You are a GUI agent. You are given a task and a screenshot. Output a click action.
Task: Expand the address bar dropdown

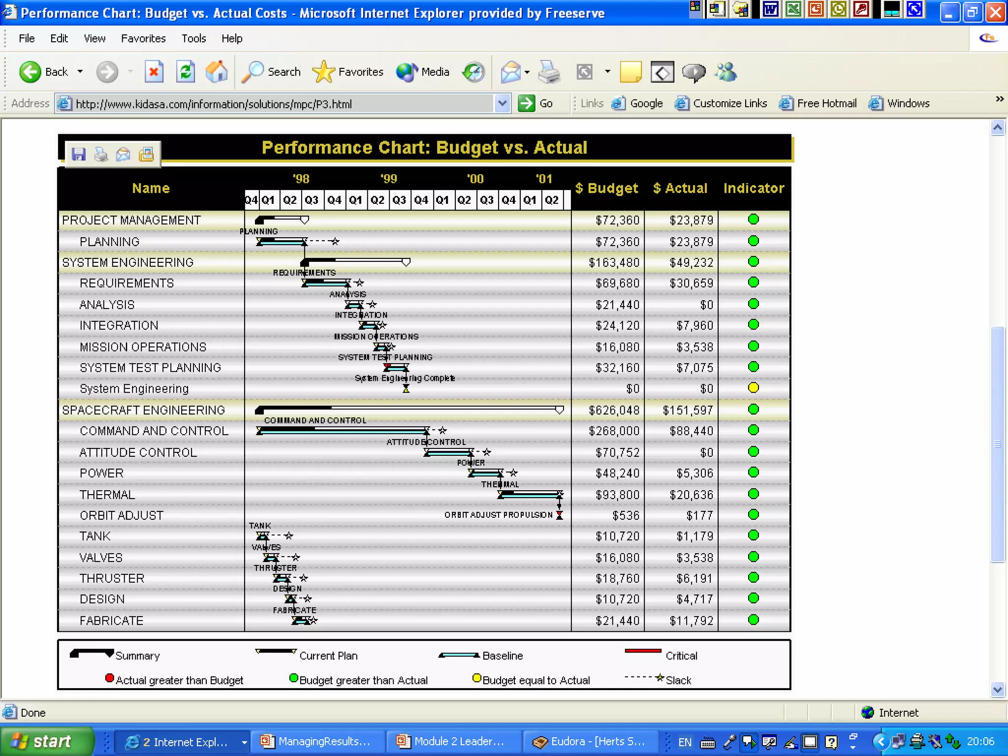(502, 103)
